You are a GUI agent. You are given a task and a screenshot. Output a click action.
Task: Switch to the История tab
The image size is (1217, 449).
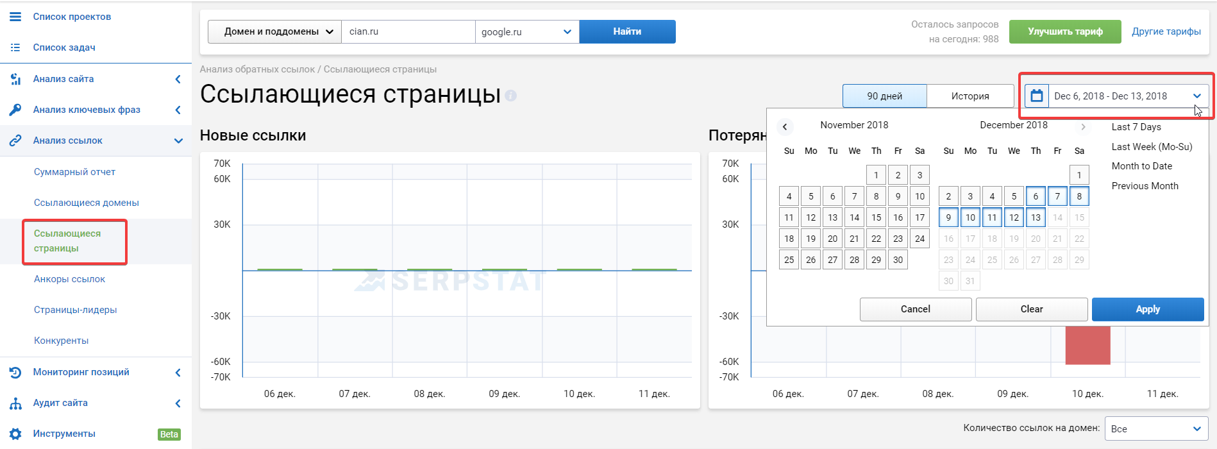point(970,96)
